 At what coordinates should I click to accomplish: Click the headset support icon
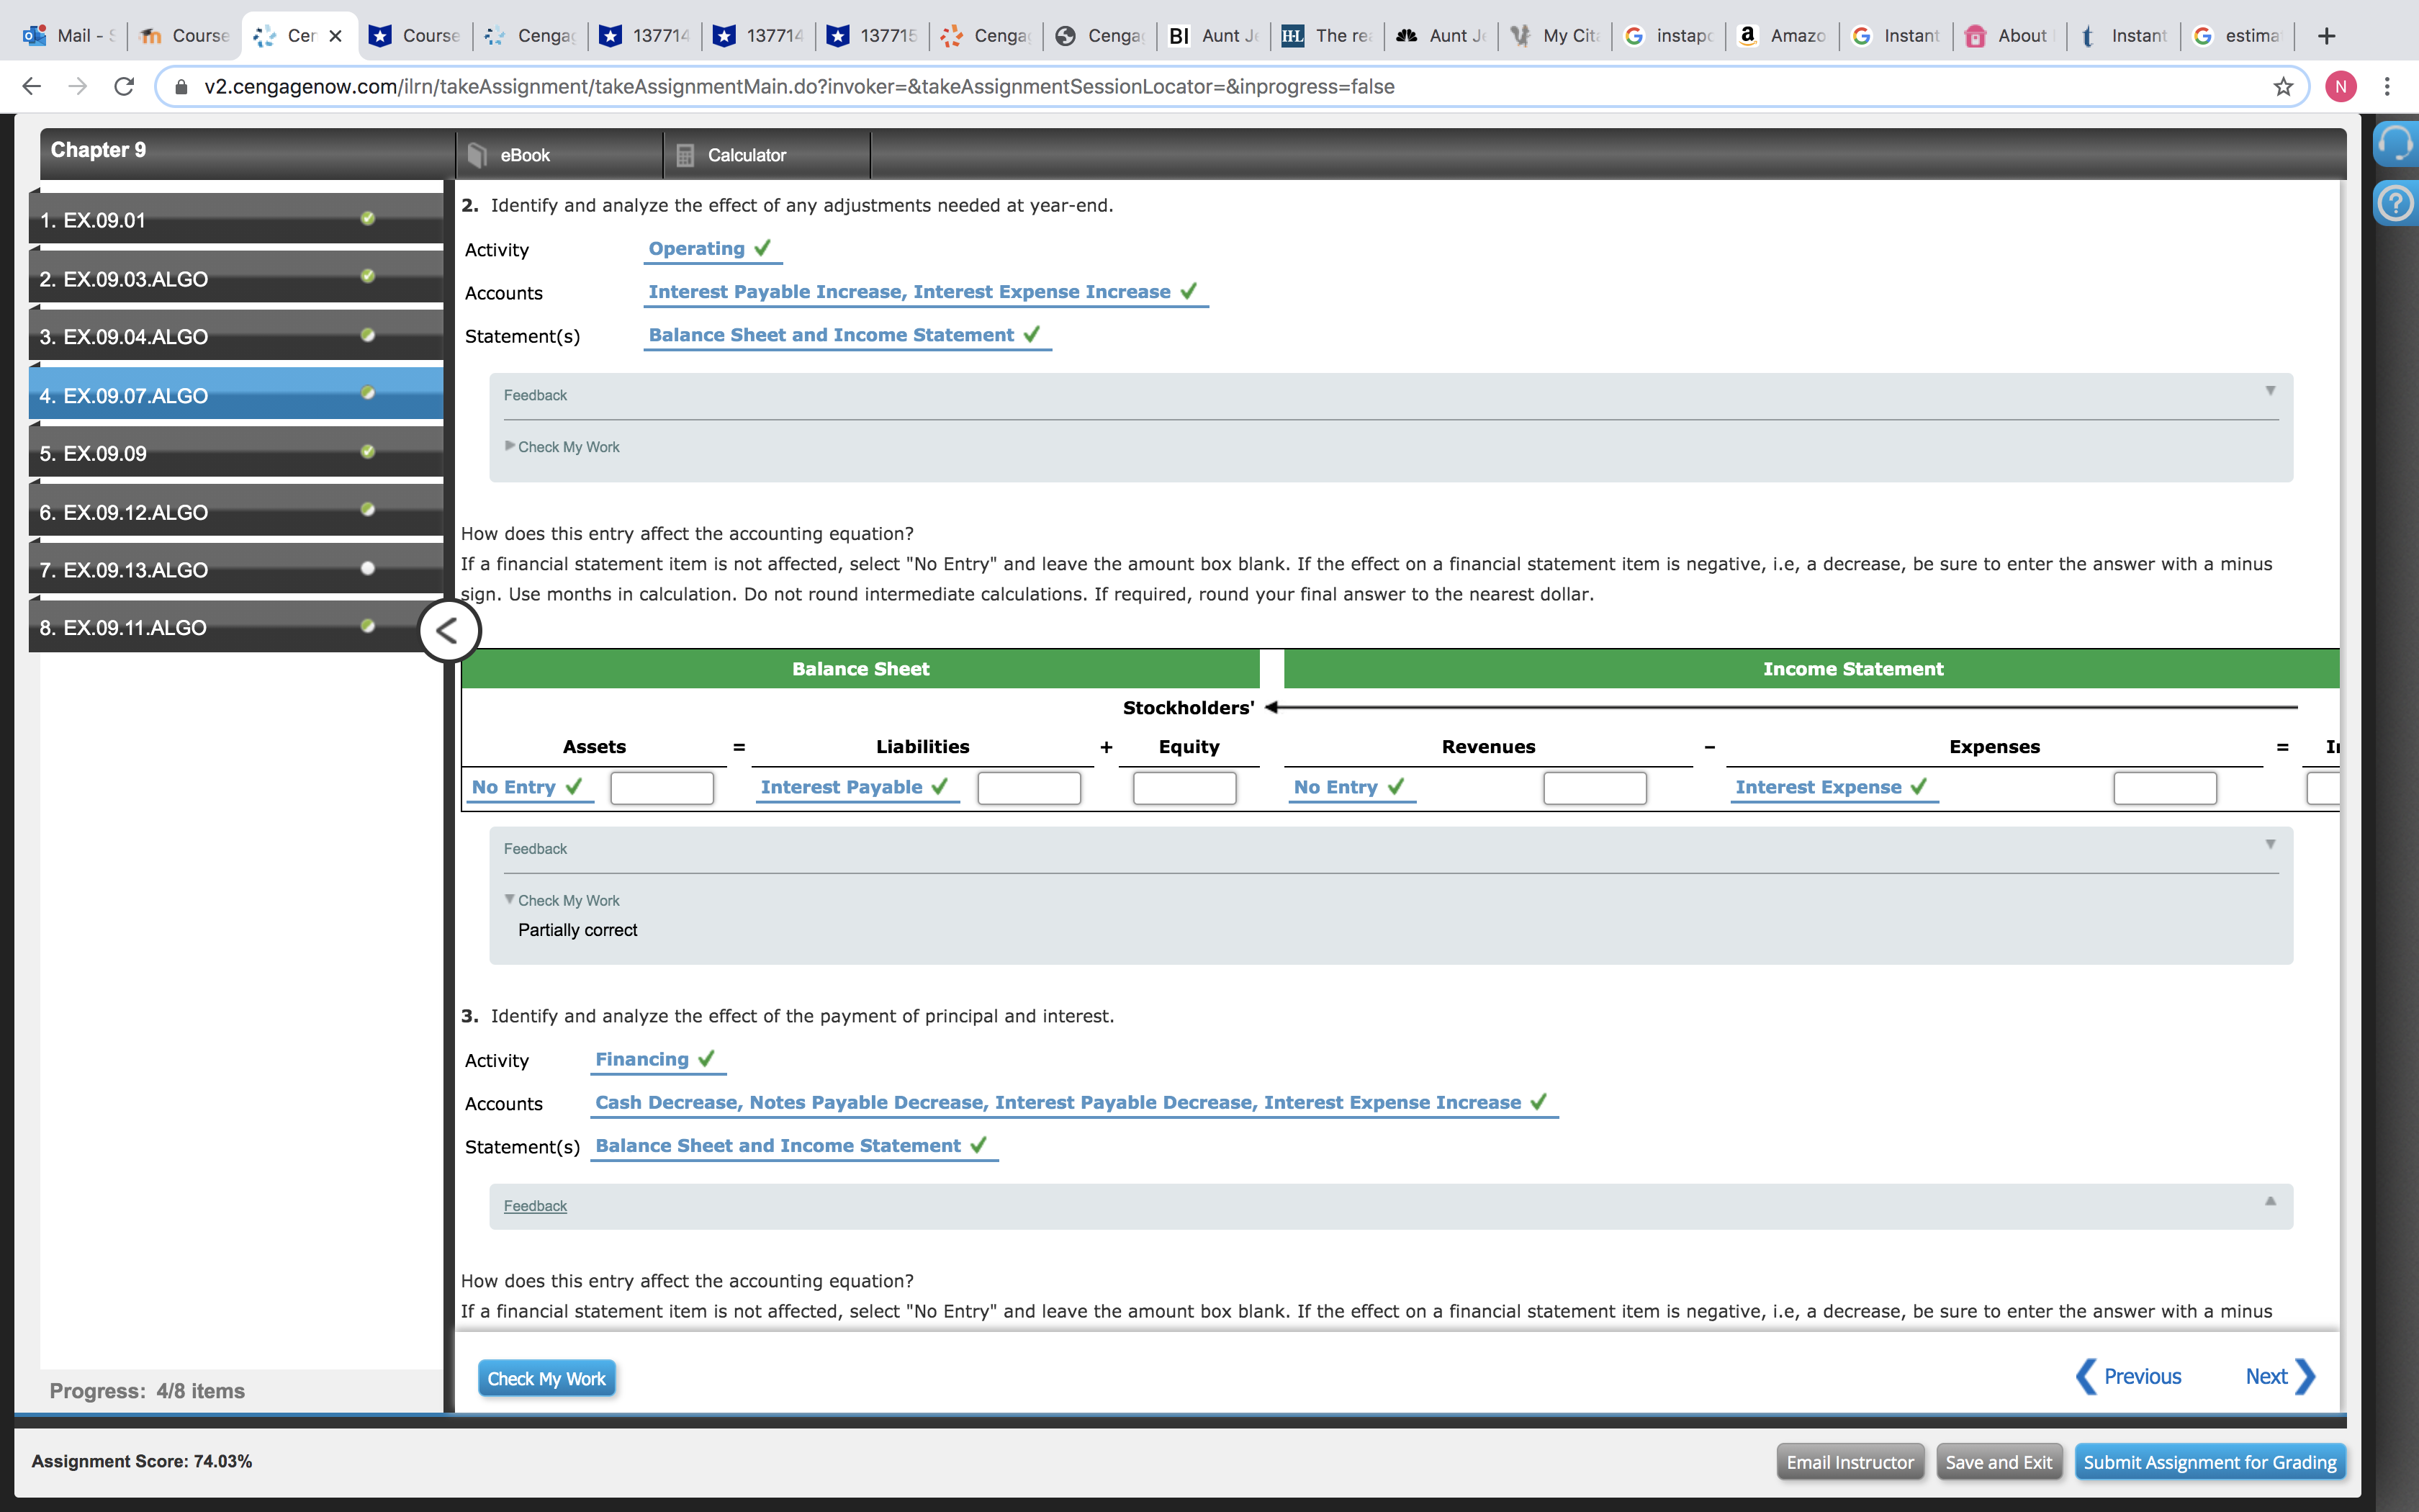(2395, 143)
